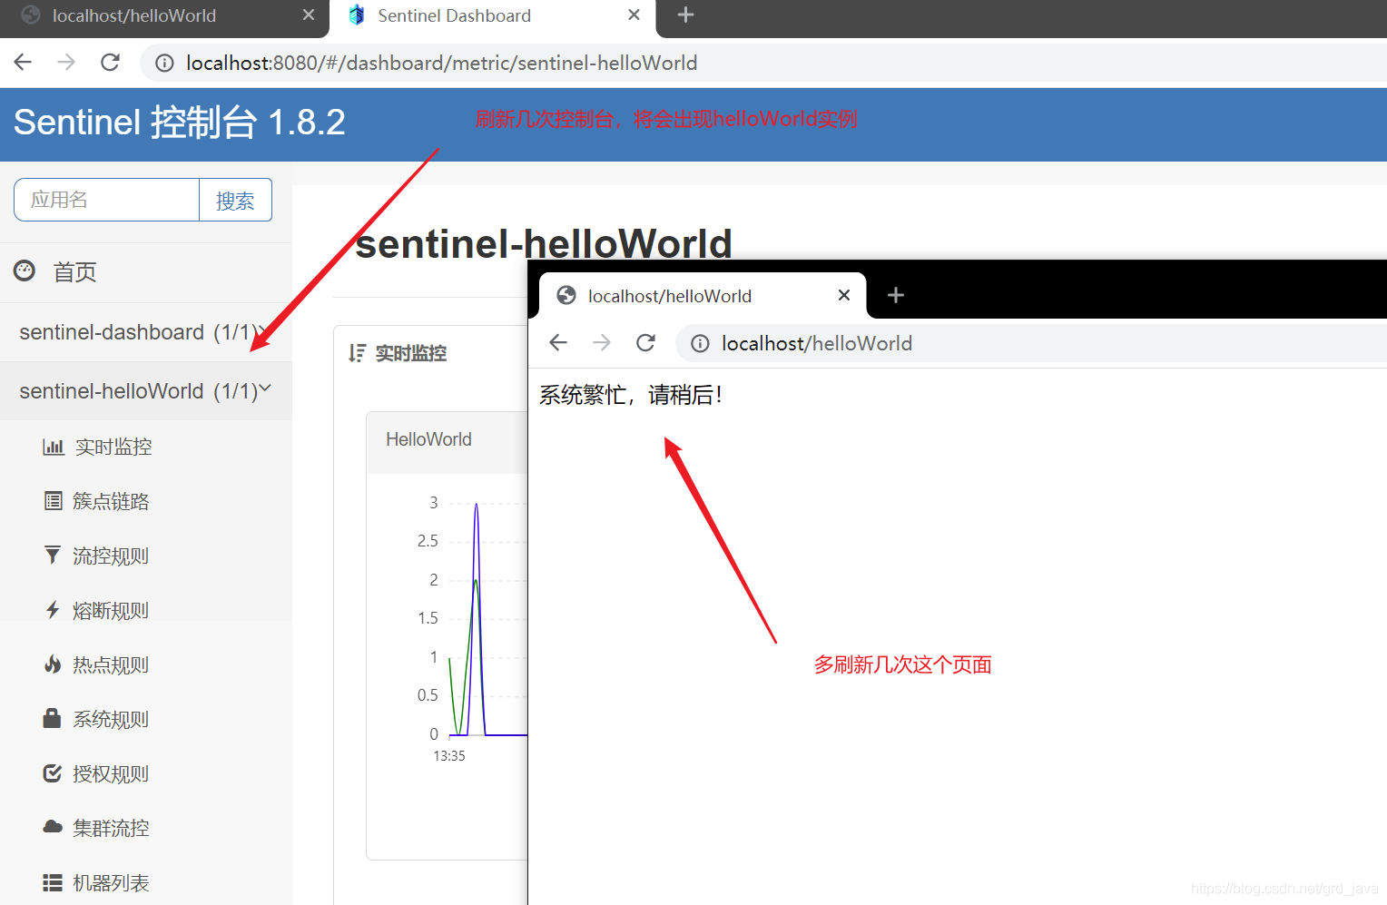Focus the 应用名 search field
The height and width of the screenshot is (905, 1387).
tap(107, 200)
